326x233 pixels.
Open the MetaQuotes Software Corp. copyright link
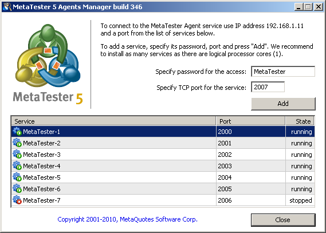tap(127, 219)
